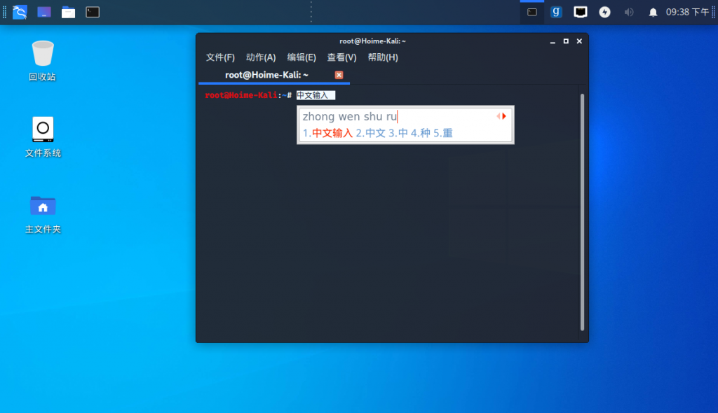The image size is (718, 413).
Task: Select the terminal window button in taskbar
Action: [532, 12]
